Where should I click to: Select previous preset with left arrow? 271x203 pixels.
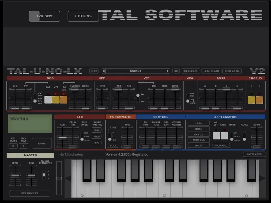pos(103,71)
